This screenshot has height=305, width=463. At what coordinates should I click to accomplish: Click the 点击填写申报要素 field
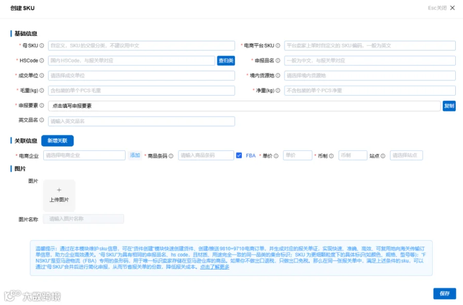click(x=244, y=106)
